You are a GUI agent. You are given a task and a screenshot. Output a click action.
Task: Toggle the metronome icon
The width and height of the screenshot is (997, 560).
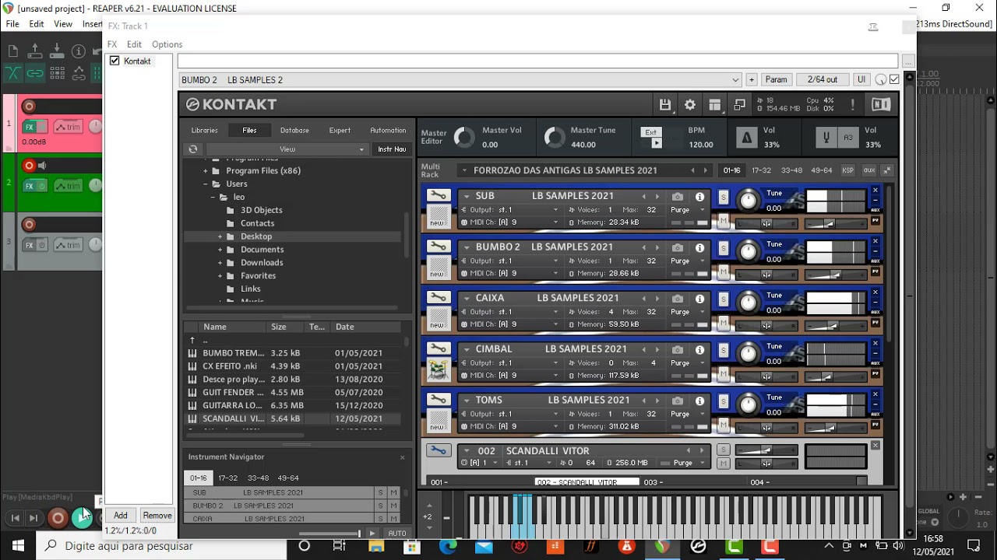coord(747,138)
